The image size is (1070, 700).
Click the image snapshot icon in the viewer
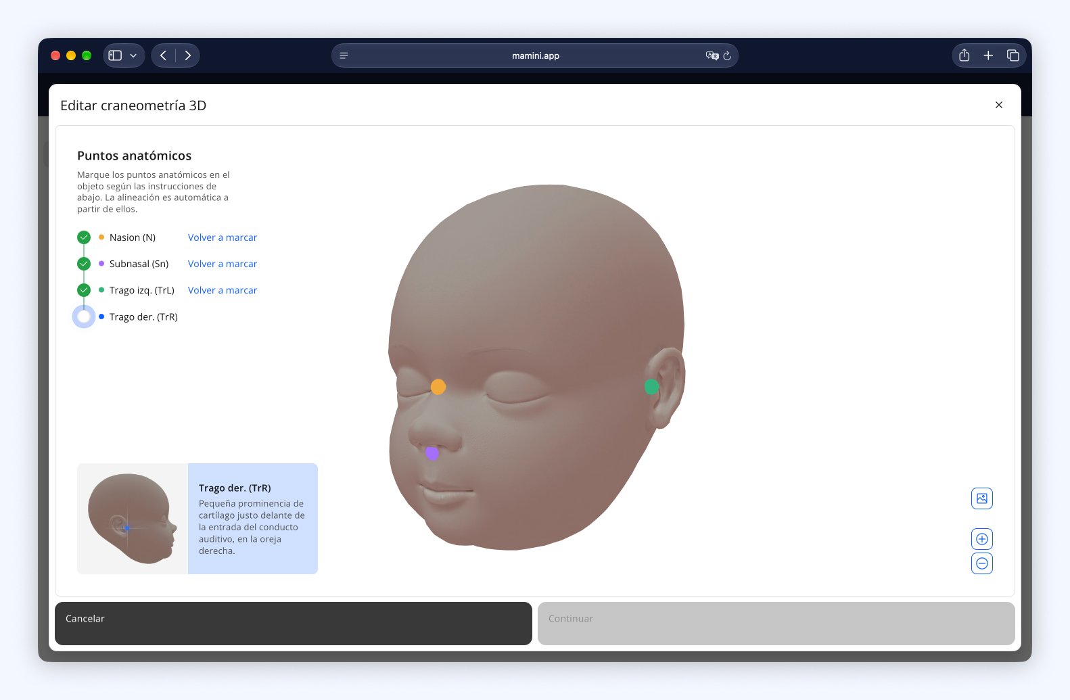(x=982, y=498)
